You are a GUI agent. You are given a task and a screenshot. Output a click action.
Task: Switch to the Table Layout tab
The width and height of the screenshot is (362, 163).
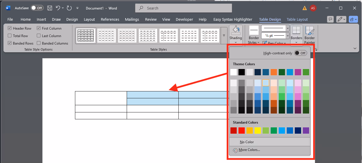[x=297, y=20]
